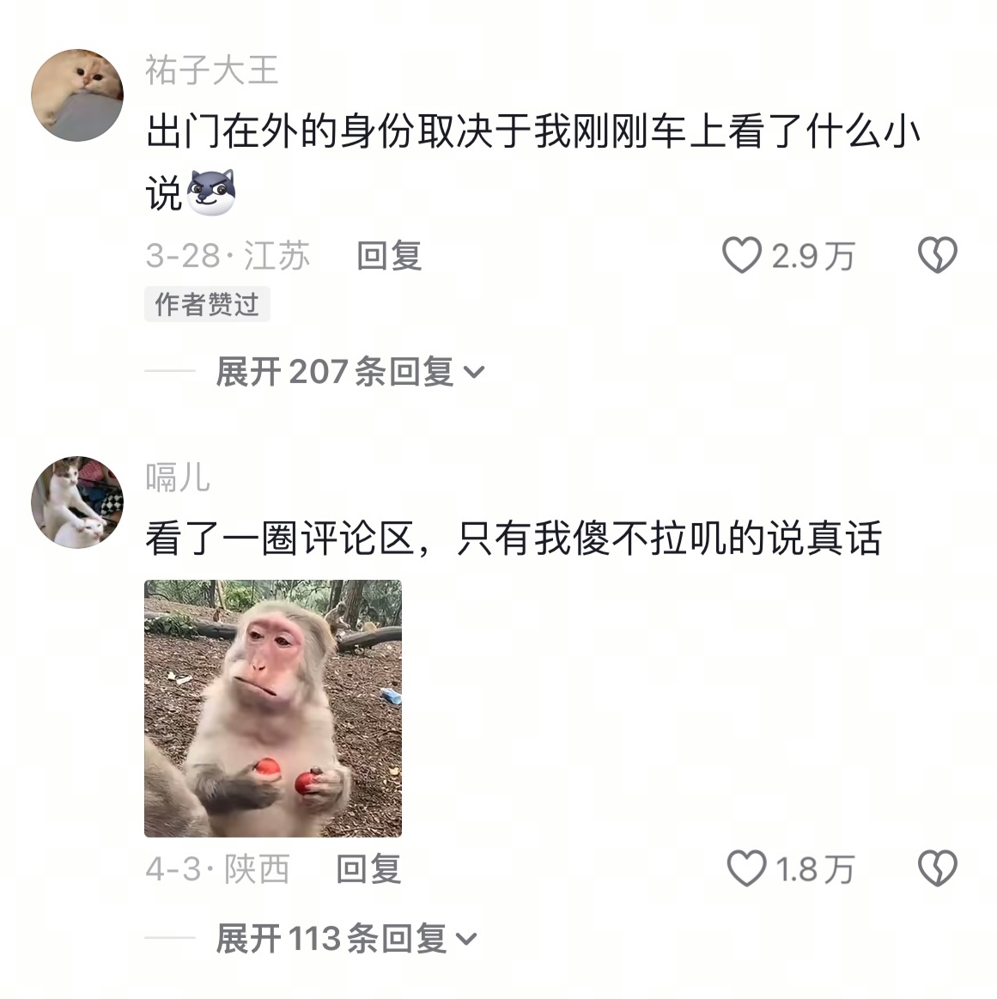
Task: Select the comment text about 小说
Action: pyautogui.click(x=532, y=162)
